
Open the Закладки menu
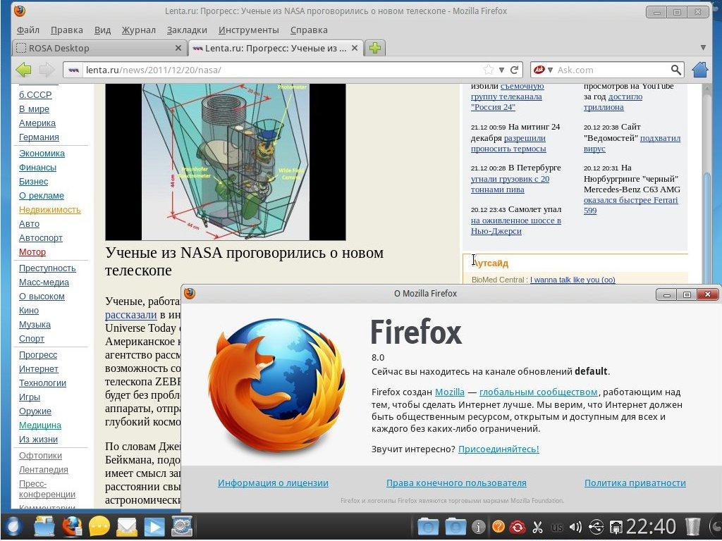tap(187, 30)
